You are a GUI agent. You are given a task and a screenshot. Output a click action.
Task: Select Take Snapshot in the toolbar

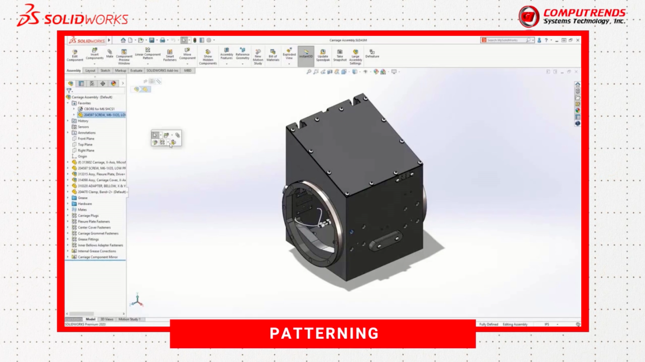(x=340, y=55)
